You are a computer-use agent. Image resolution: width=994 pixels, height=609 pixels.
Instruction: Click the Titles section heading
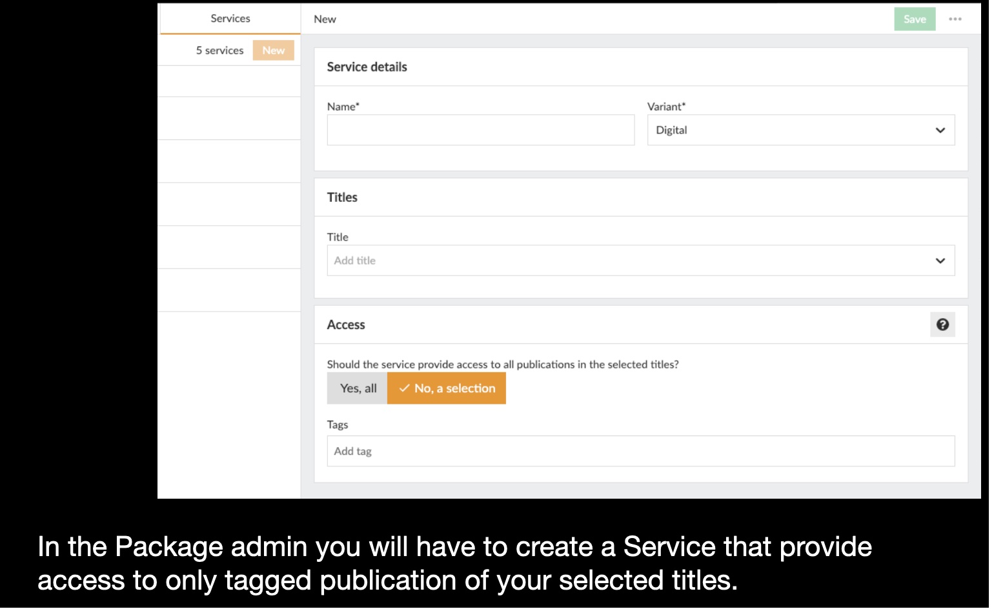pos(342,197)
